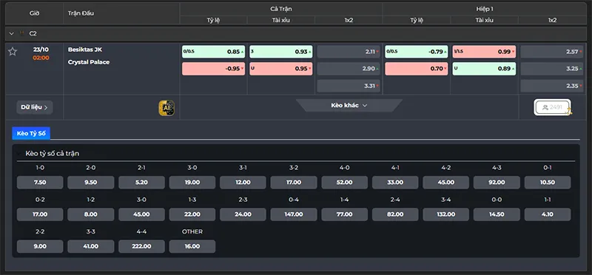The image size is (592, 275).
Task: Bet correct score 1-0 at 7.50
Action: (x=40, y=182)
